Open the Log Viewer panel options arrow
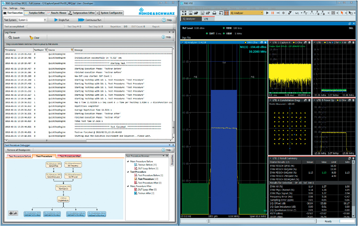 pyautogui.click(x=170, y=32)
